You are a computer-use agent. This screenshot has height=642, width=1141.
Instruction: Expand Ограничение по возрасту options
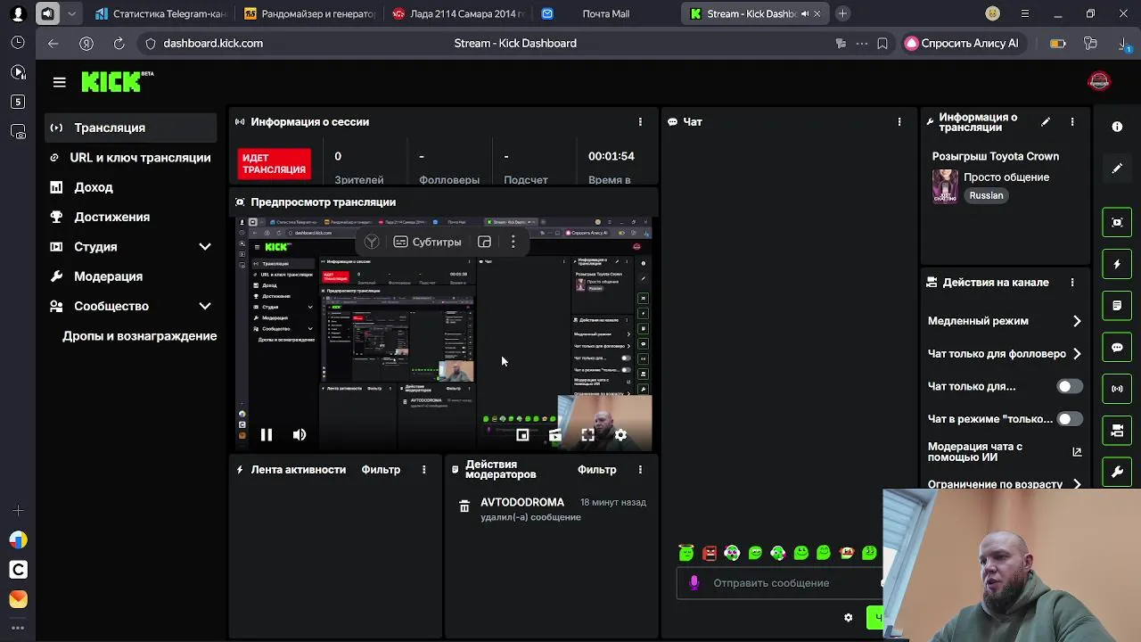pyautogui.click(x=1077, y=484)
